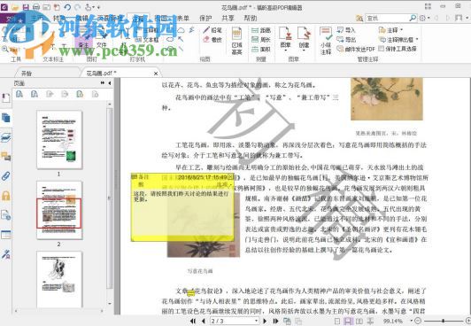Screen dimensions: 471x326
Task: Switch to single page view mode
Action: 337,321
